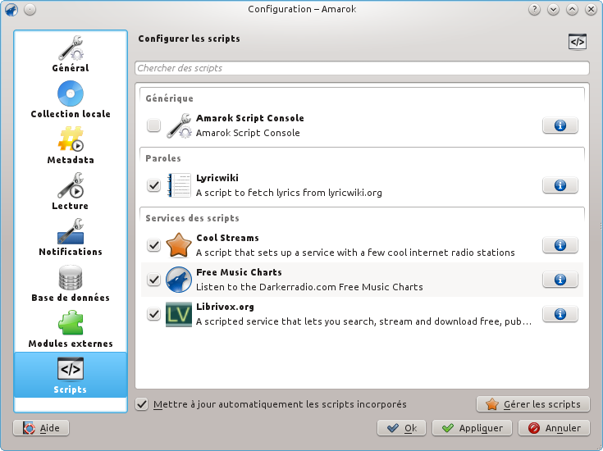Select the Free Music Charts title text

point(239,272)
